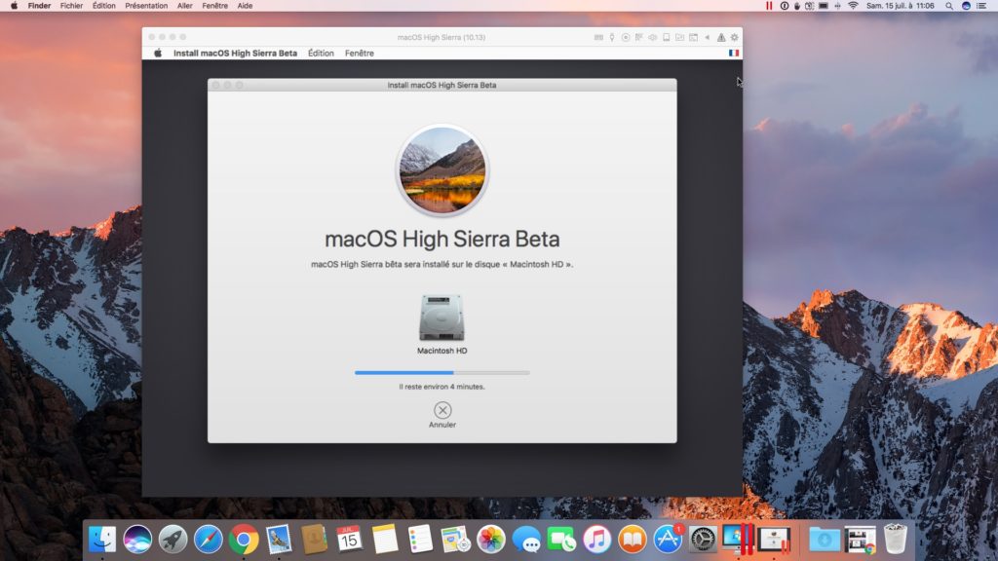Screen dimensions: 998x561
Task: Open the Édition menu in the installer menu bar
Action: [x=321, y=54]
